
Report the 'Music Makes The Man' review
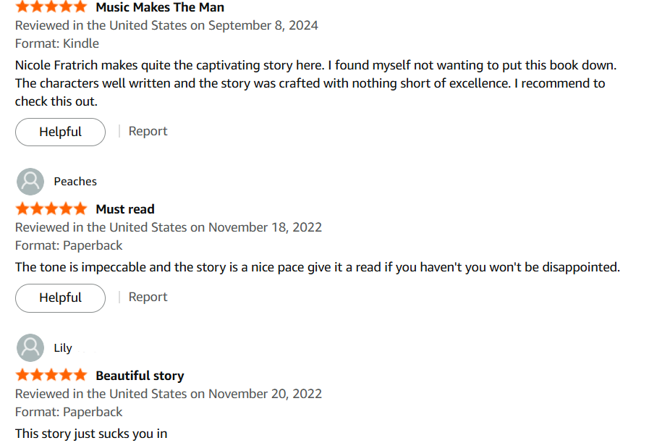tap(148, 131)
